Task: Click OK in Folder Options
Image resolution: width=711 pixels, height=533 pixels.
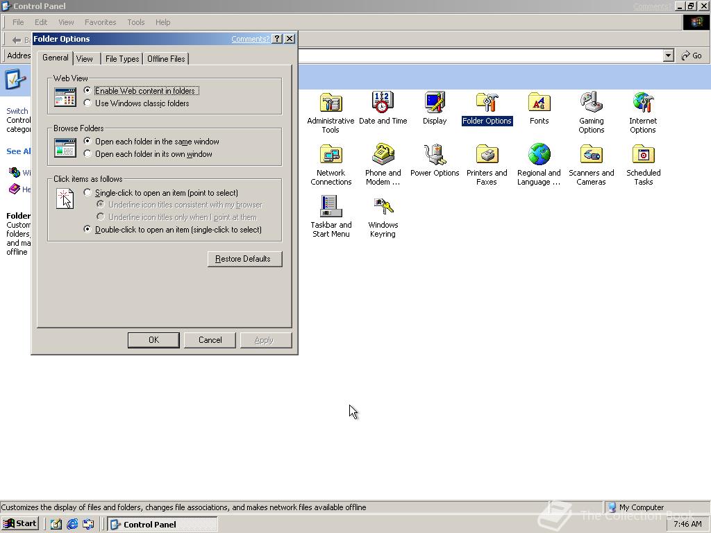Action: pos(153,340)
